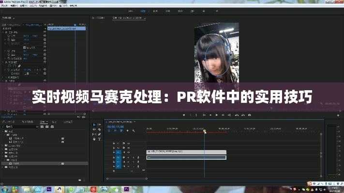Toggle V1 track output eye icon

click(129, 152)
